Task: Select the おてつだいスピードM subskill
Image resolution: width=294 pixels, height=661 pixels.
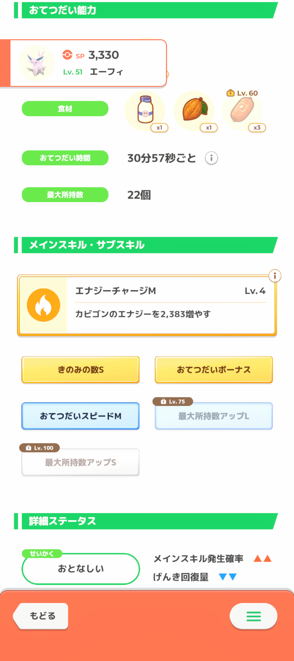Action: 81,416
